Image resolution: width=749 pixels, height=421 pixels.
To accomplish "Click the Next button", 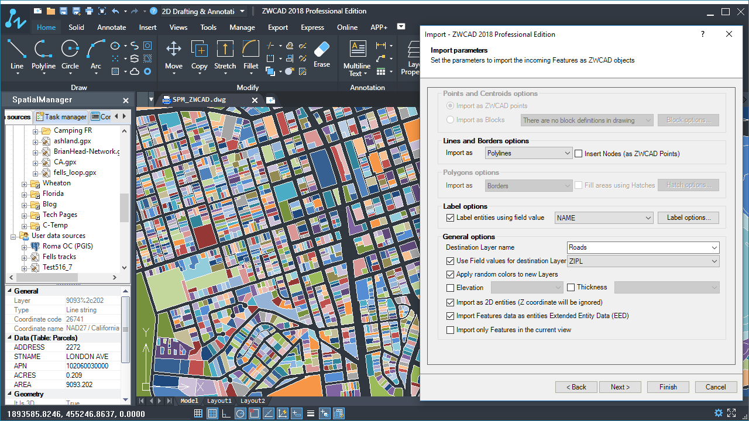I will [620, 387].
